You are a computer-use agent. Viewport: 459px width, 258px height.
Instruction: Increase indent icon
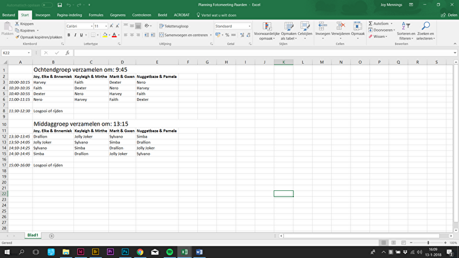[153, 35]
